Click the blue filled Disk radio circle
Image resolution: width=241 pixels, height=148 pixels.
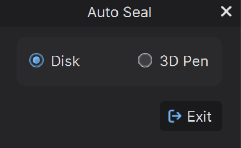click(36, 60)
